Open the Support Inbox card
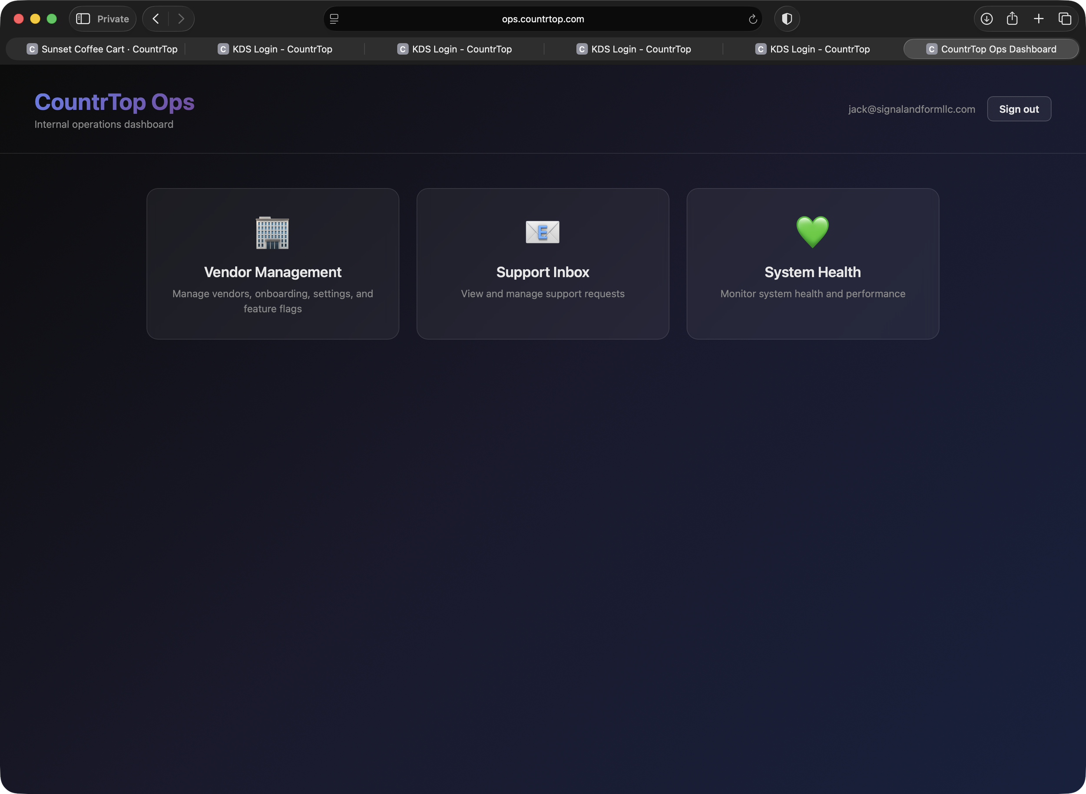The image size is (1086, 794). click(x=543, y=263)
